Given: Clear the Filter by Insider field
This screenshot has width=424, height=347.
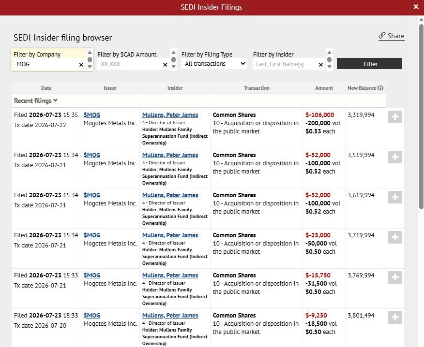Looking at the screenshot, I should pos(321,65).
